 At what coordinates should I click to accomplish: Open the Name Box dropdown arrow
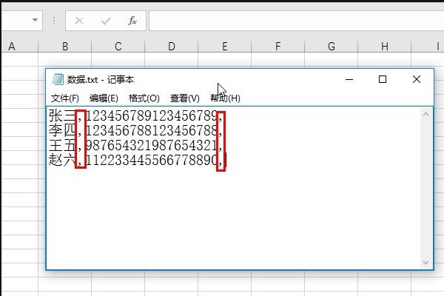tap(35, 21)
